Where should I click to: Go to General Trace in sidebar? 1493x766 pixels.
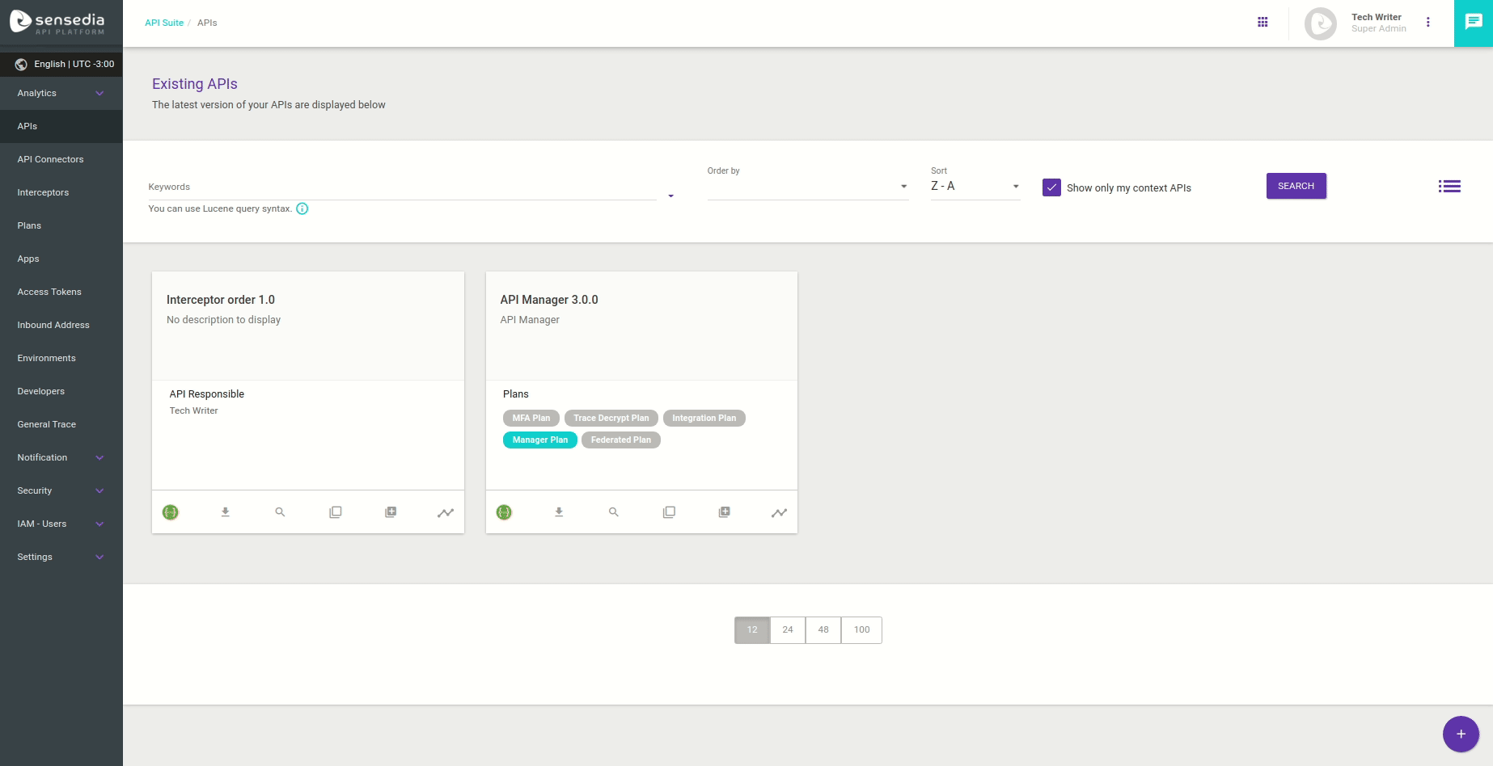click(47, 425)
